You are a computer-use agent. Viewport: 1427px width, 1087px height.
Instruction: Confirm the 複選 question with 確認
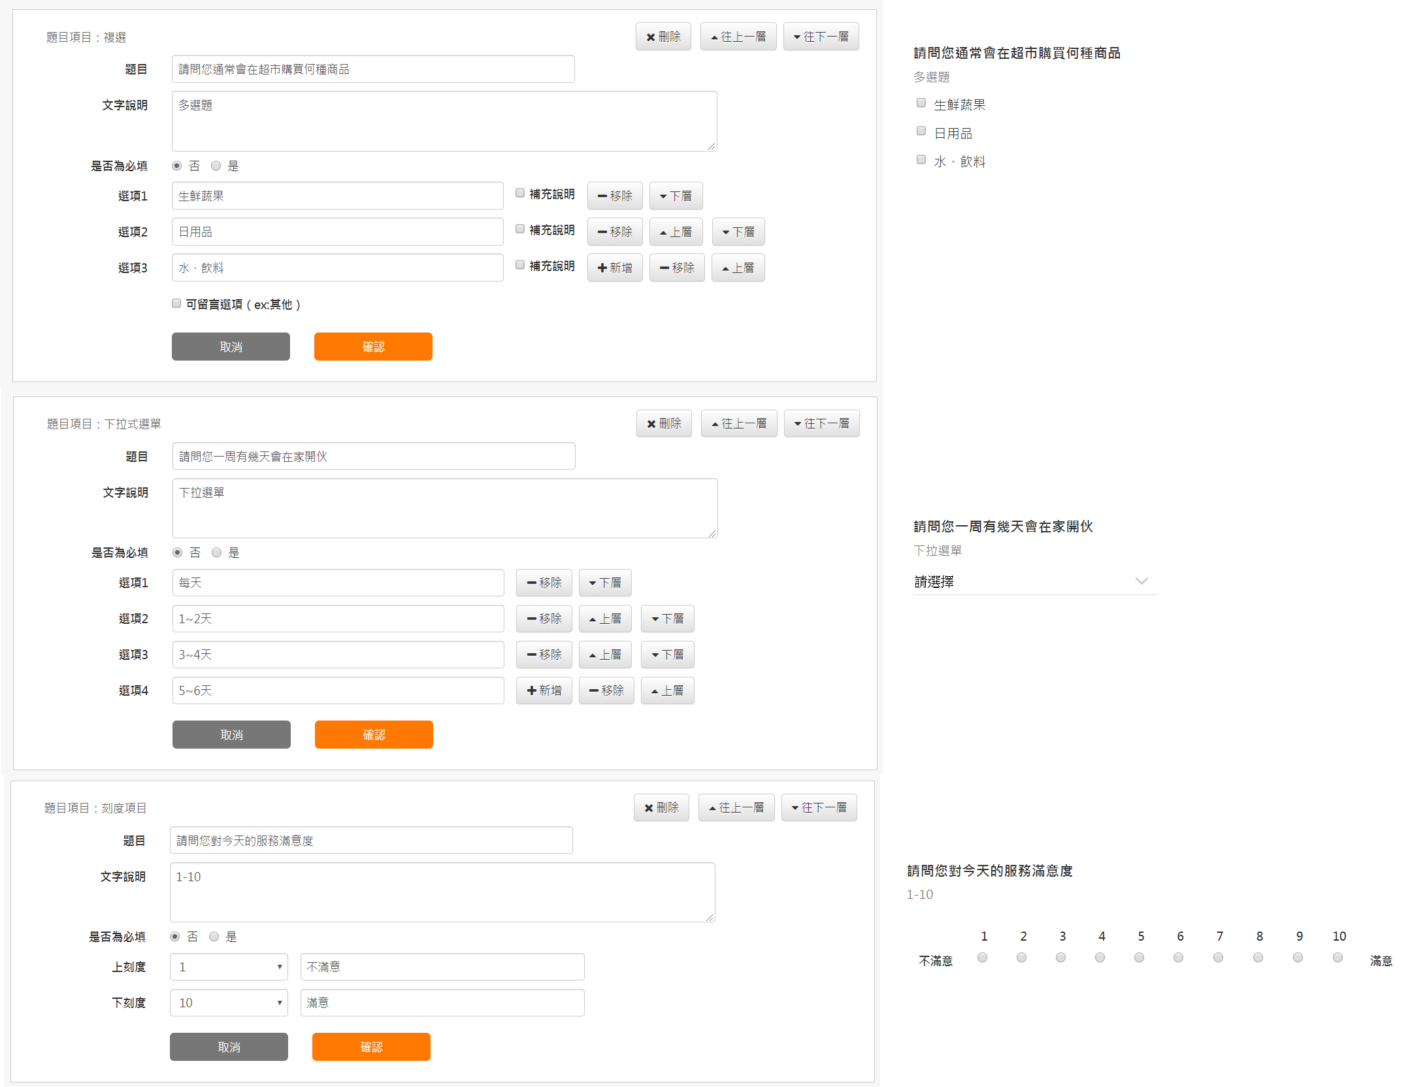[373, 346]
